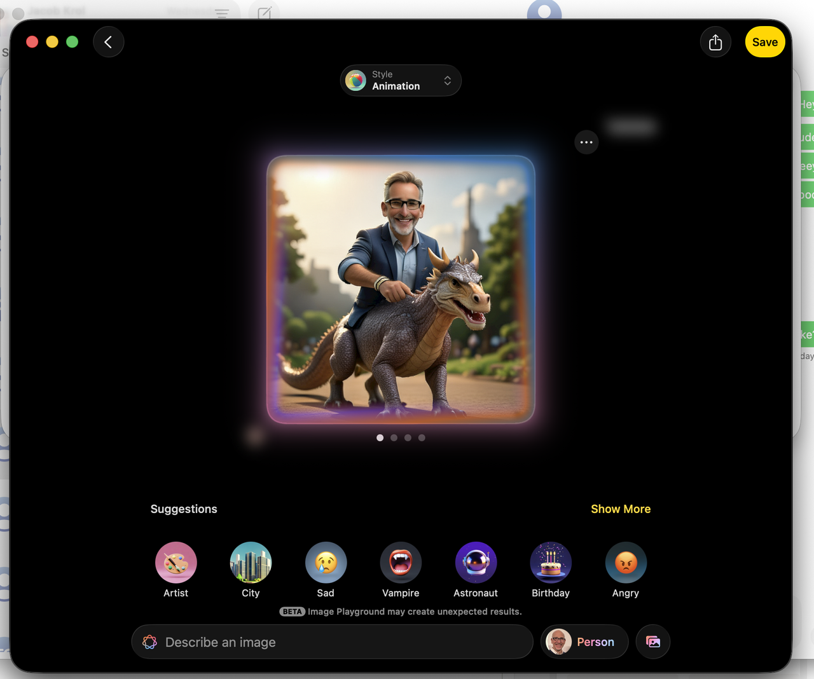The width and height of the screenshot is (814, 679).
Task: Switch to the second image page dot
Action: pos(394,437)
